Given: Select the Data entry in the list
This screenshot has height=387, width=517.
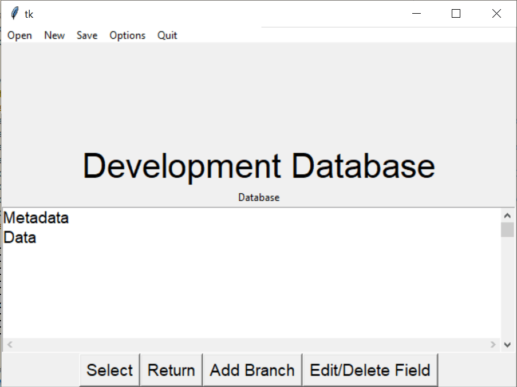Looking at the screenshot, I should click(x=19, y=237).
